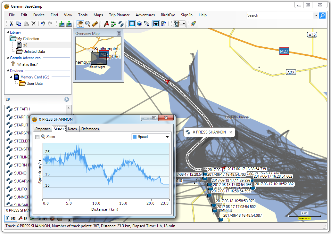Close the Overview Map panel
331x234 pixels.
(119, 34)
